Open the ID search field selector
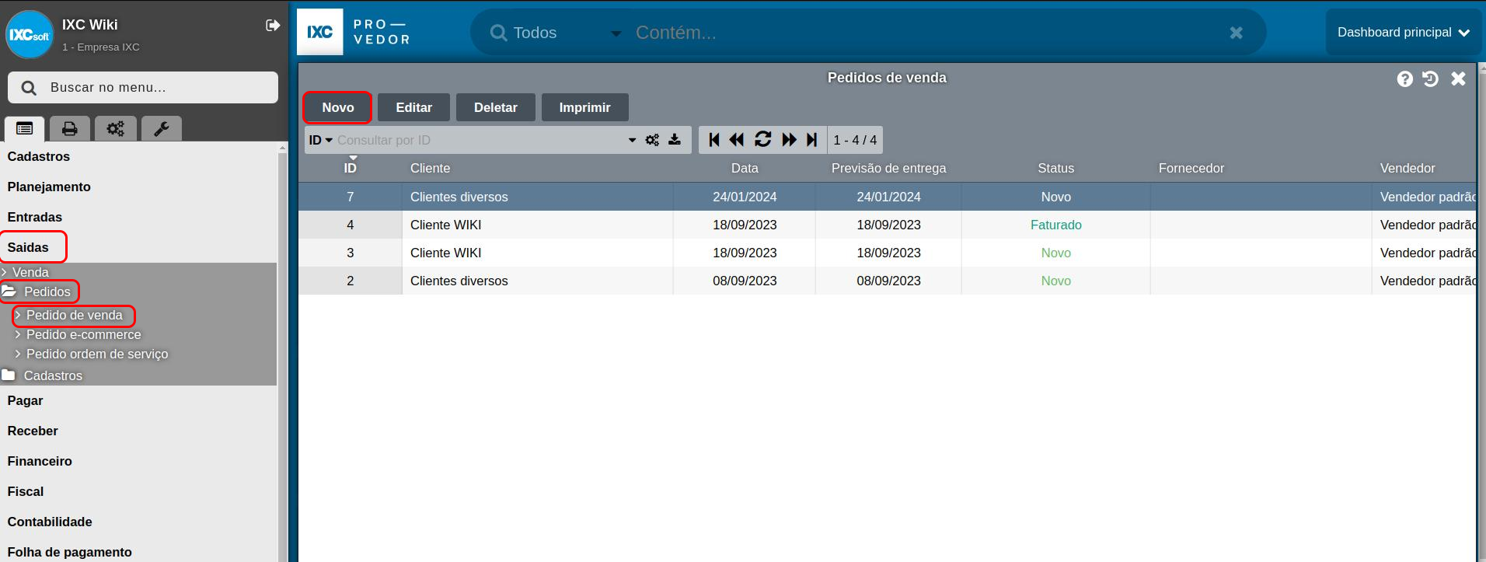Viewport: 1486px width, 562px height. 320,140
